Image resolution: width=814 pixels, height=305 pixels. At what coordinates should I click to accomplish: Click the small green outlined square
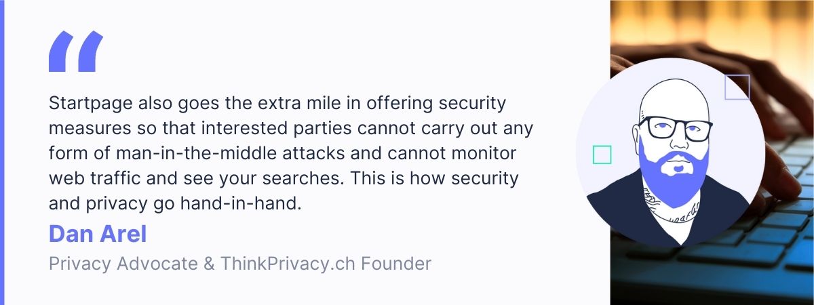(602, 155)
